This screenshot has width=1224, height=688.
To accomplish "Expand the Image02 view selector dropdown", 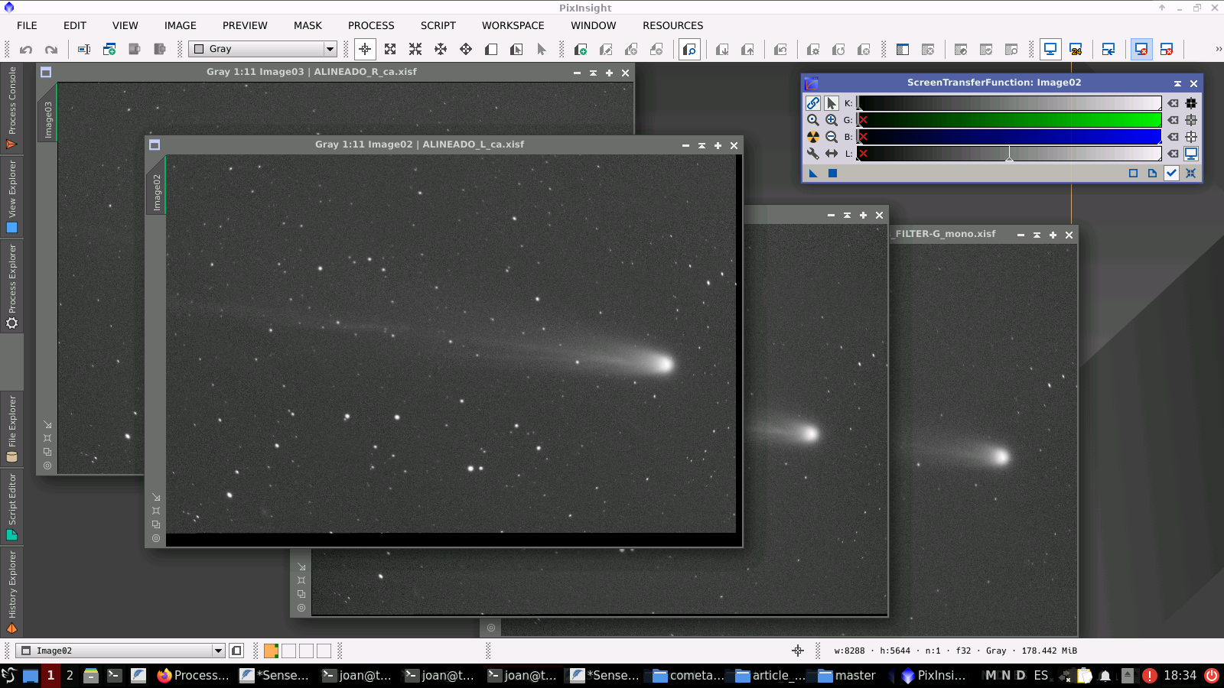I will (218, 651).
